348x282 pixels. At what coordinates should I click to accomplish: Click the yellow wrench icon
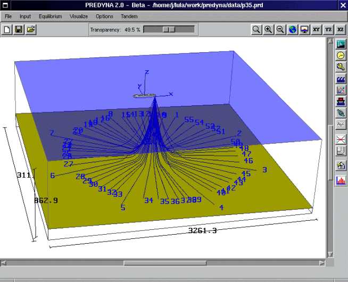[341, 67]
